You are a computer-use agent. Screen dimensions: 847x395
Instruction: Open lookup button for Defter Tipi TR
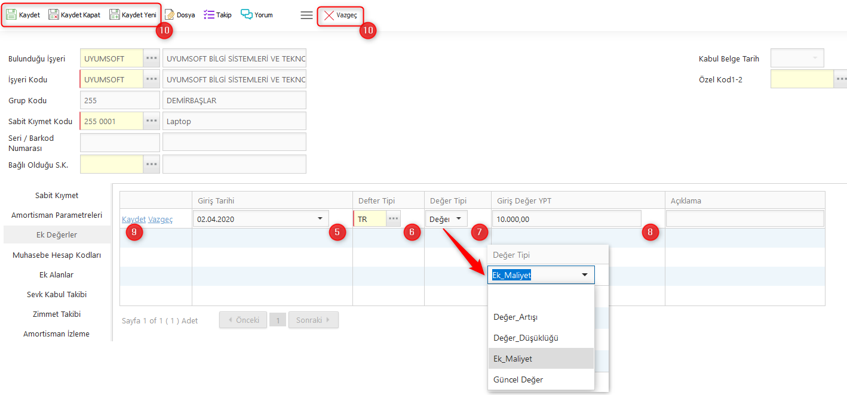pyautogui.click(x=393, y=219)
